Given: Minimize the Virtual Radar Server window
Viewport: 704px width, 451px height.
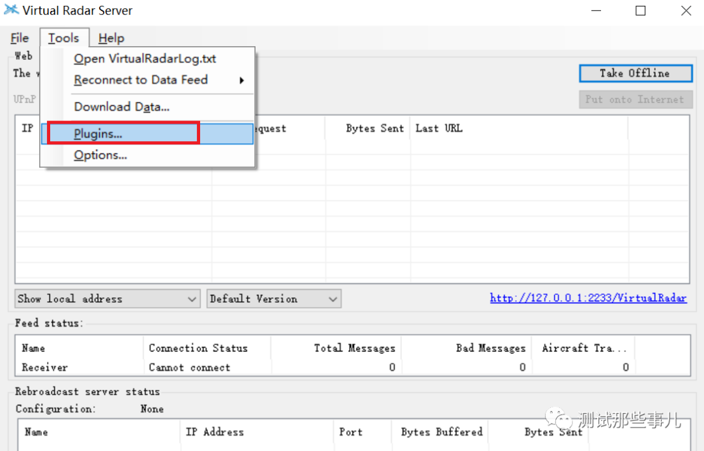Looking at the screenshot, I should 596,11.
